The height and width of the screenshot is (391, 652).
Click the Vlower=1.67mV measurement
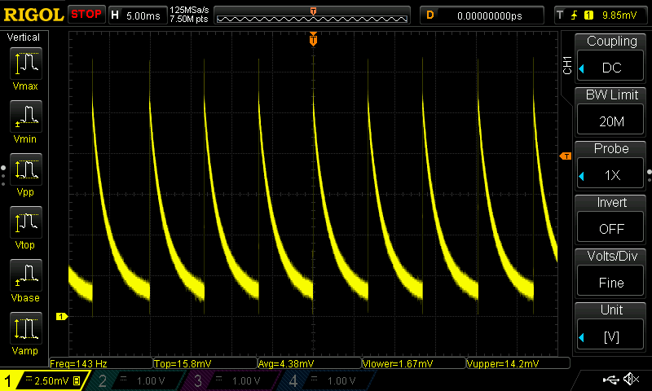tap(414, 363)
